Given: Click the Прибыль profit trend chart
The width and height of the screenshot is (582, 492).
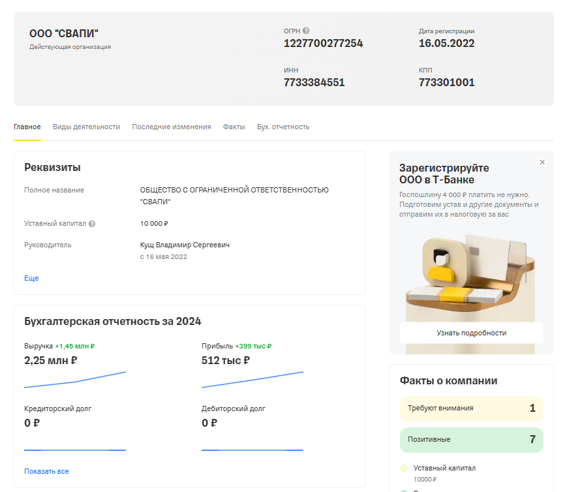Looking at the screenshot, I should 253,380.
